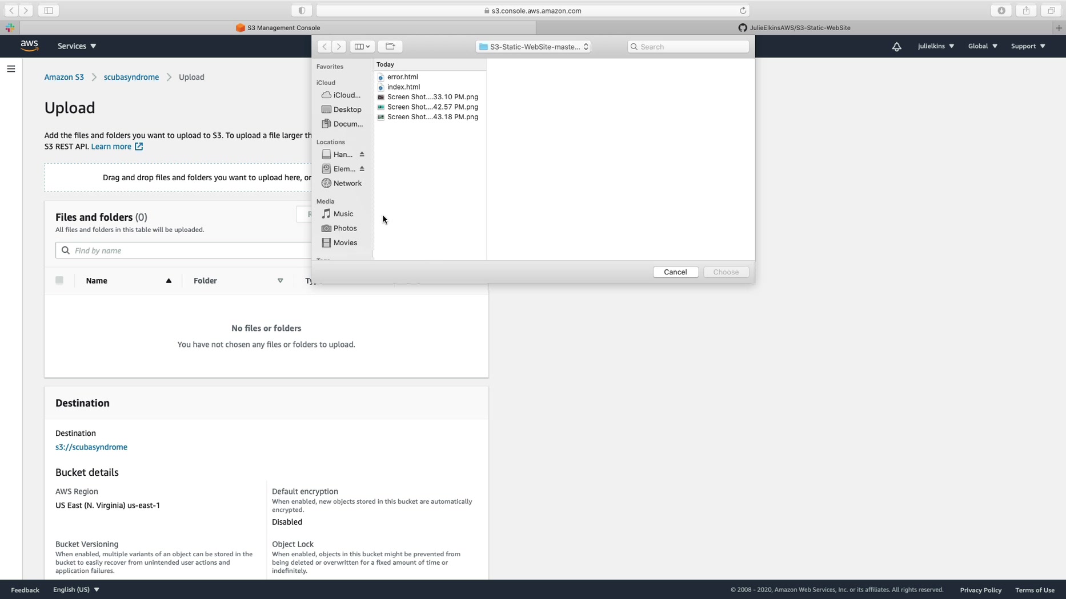Click the Feedback link in footer
The image size is (1066, 599).
[25, 590]
